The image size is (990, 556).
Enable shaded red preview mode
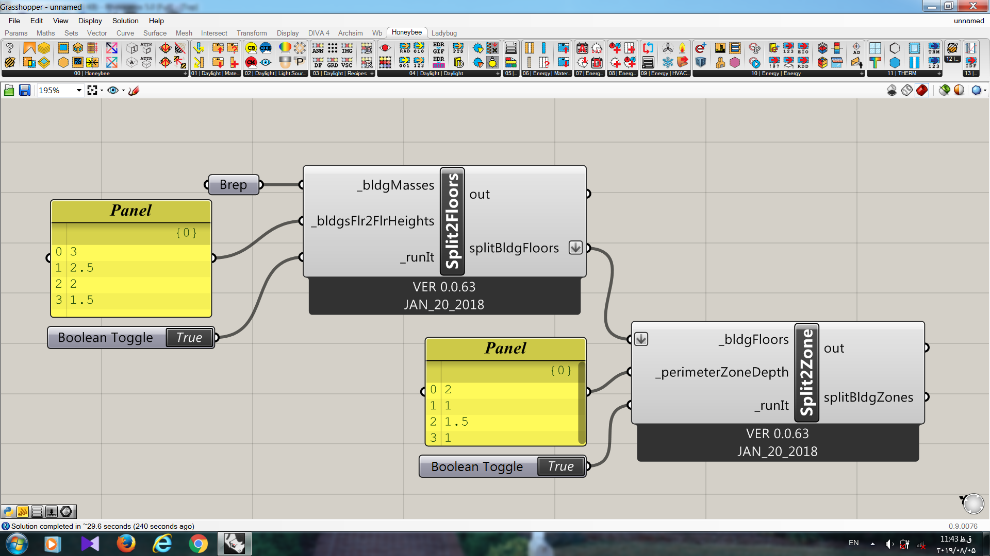point(922,91)
